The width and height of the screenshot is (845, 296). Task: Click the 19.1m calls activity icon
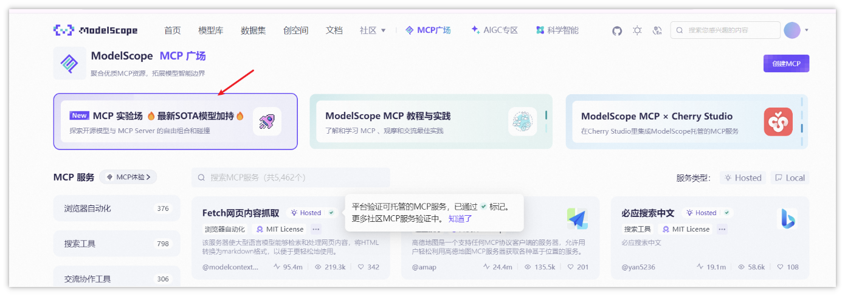pos(700,267)
